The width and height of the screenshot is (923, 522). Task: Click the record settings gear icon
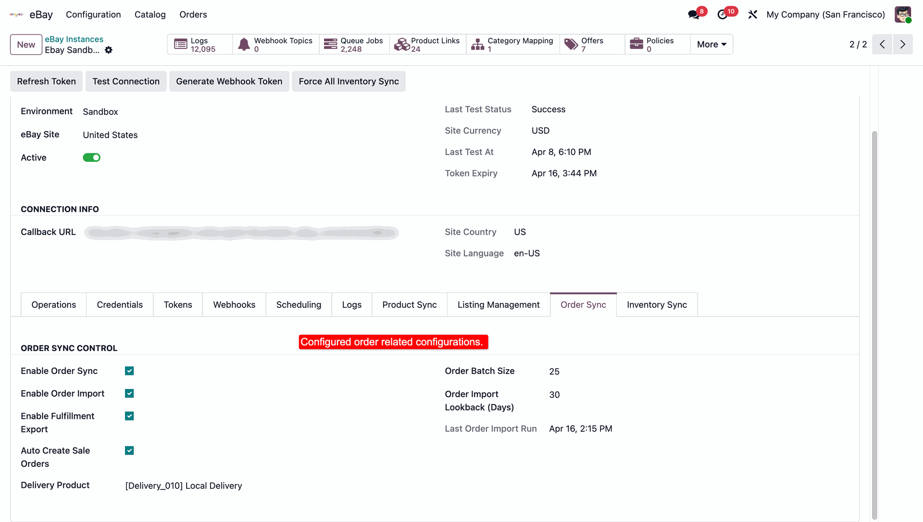pyautogui.click(x=109, y=50)
